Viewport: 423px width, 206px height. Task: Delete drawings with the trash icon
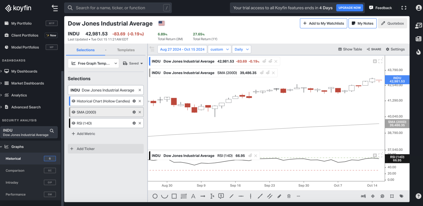pos(289,196)
